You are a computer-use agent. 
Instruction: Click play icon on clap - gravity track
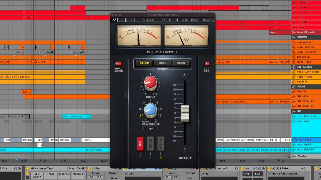(294, 47)
